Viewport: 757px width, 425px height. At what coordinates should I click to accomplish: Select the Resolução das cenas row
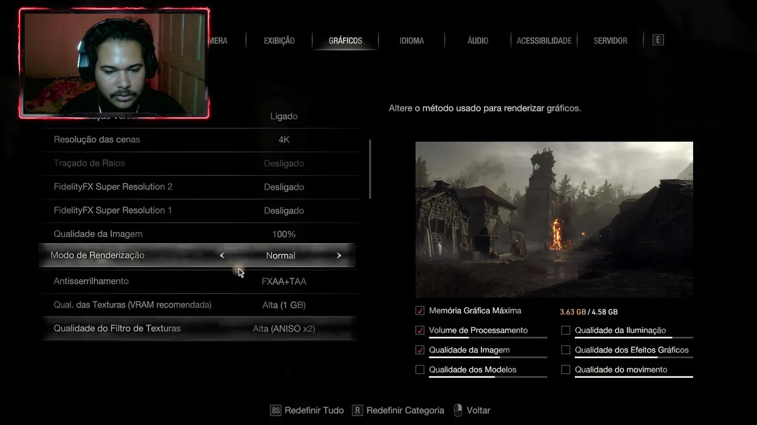pyautogui.click(x=200, y=140)
